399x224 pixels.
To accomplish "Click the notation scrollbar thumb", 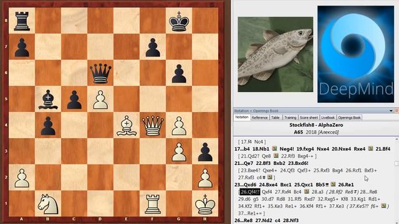I will [x=397, y=163].
